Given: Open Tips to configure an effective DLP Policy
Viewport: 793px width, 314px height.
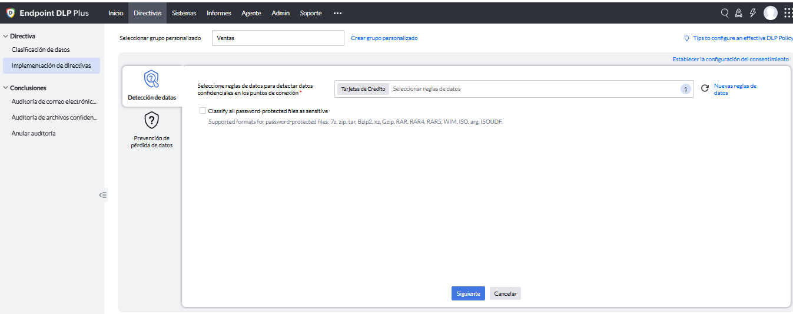Looking at the screenshot, I should (742, 38).
